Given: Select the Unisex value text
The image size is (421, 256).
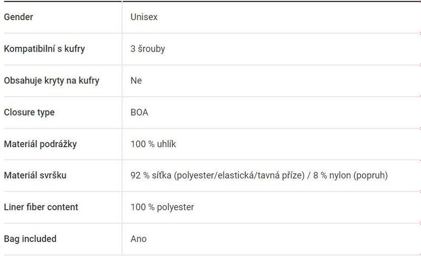Looking at the screenshot, I should pyautogui.click(x=144, y=17).
